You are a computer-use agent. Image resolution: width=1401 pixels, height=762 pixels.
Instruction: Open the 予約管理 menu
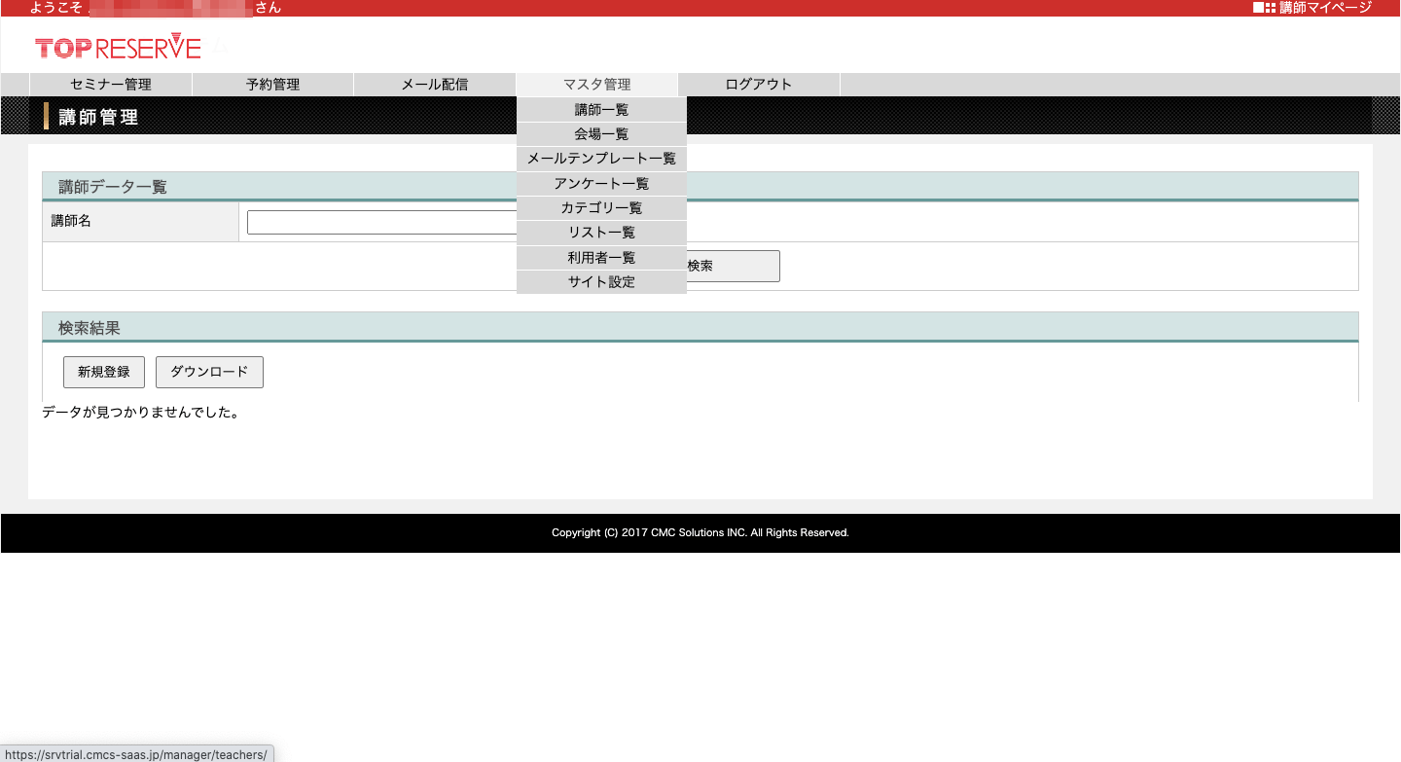pyautogui.click(x=272, y=85)
